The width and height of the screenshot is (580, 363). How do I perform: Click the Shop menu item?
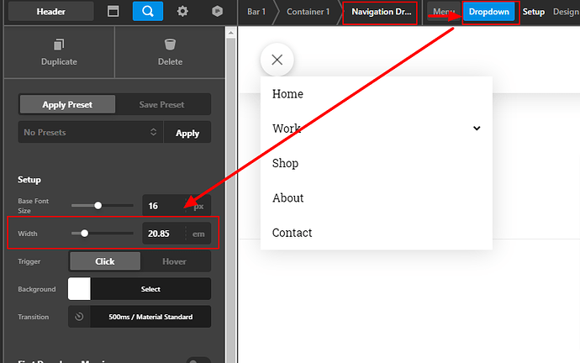click(285, 163)
